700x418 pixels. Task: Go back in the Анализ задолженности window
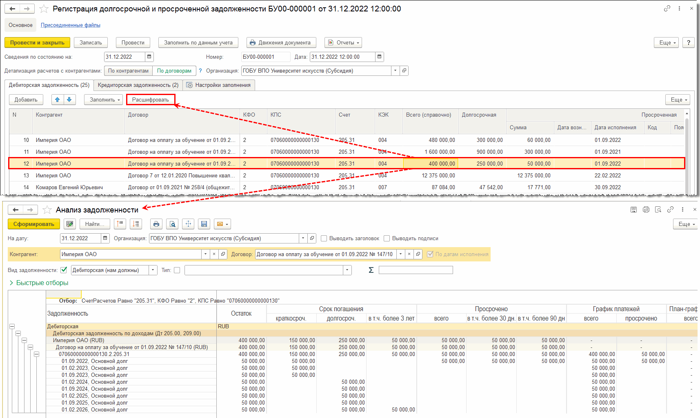16,210
